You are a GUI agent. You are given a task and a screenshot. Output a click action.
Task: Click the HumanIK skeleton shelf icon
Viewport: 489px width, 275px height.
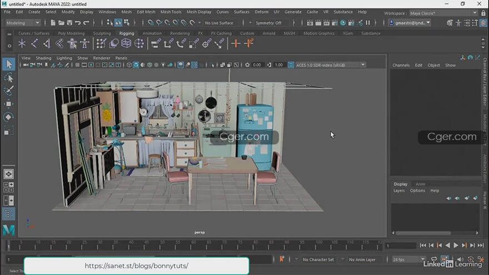tap(84, 44)
